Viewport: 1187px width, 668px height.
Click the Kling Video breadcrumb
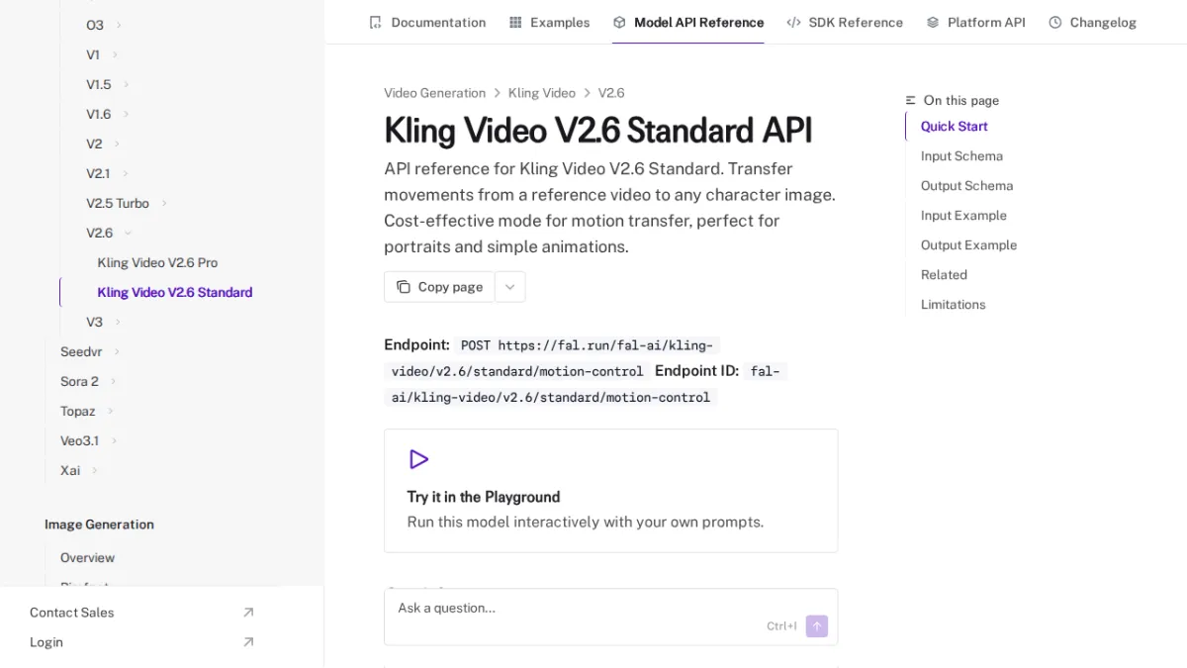[x=542, y=93]
